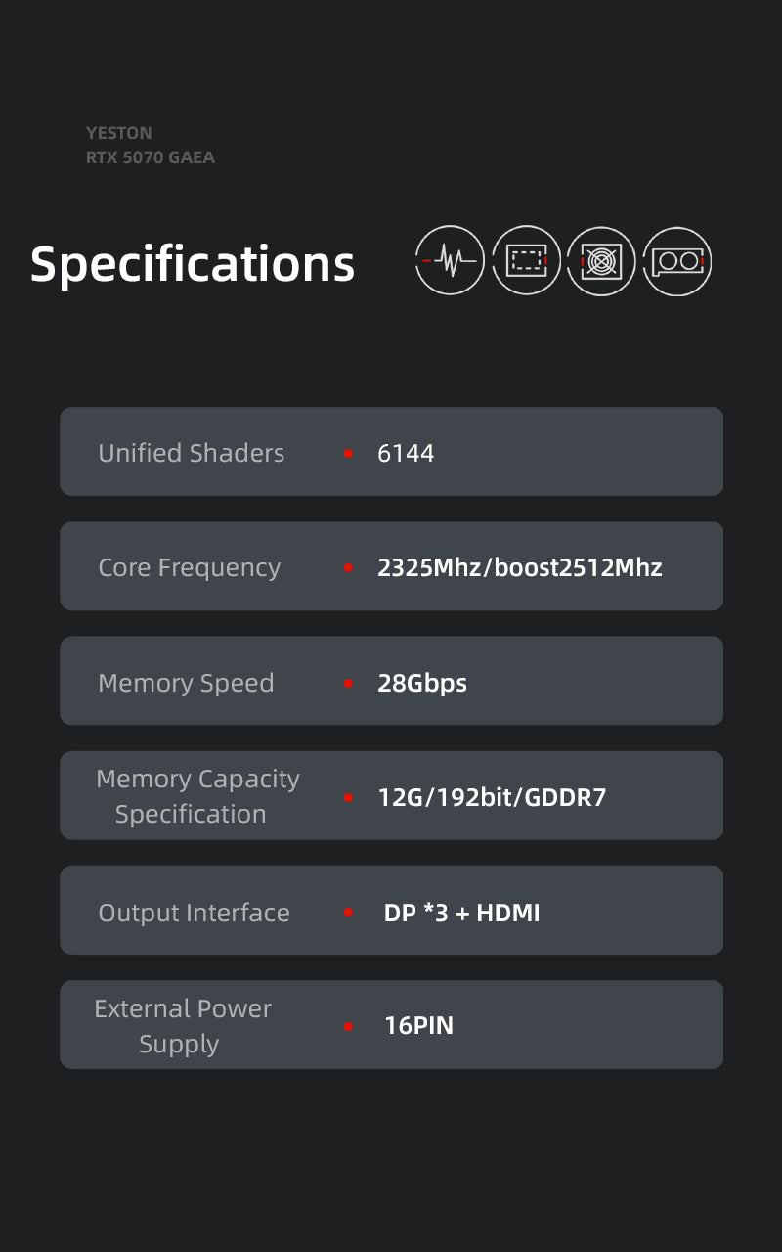Click the 6144 shader count value
The width and height of the screenshot is (782, 1252).
click(406, 453)
